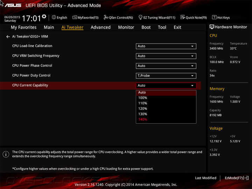Click the Qfan Control fan icon
The height and width of the screenshot is (189, 252).
pos(106,17)
